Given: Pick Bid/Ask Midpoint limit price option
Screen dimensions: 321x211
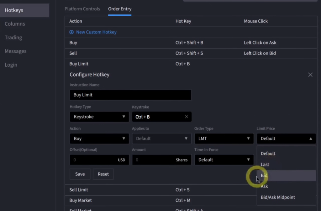Looking at the screenshot, I should pyautogui.click(x=278, y=197).
